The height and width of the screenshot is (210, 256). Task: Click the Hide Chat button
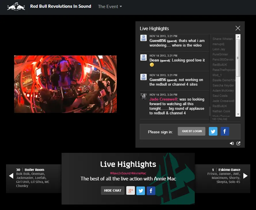(113, 190)
